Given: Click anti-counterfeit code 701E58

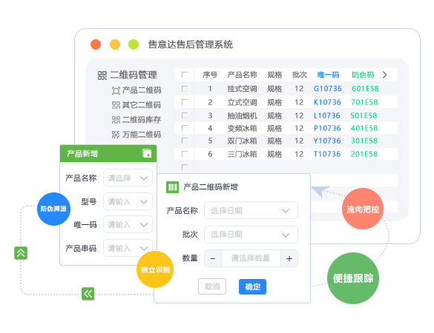Looking at the screenshot, I should click(364, 102).
